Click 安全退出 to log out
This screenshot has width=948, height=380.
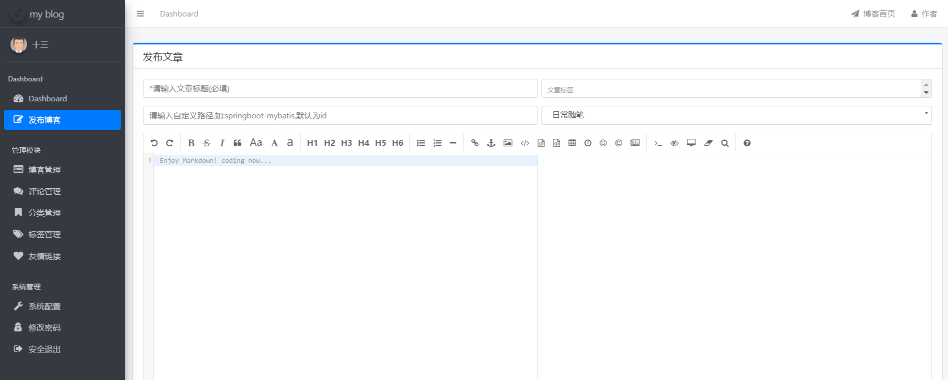(x=62, y=349)
